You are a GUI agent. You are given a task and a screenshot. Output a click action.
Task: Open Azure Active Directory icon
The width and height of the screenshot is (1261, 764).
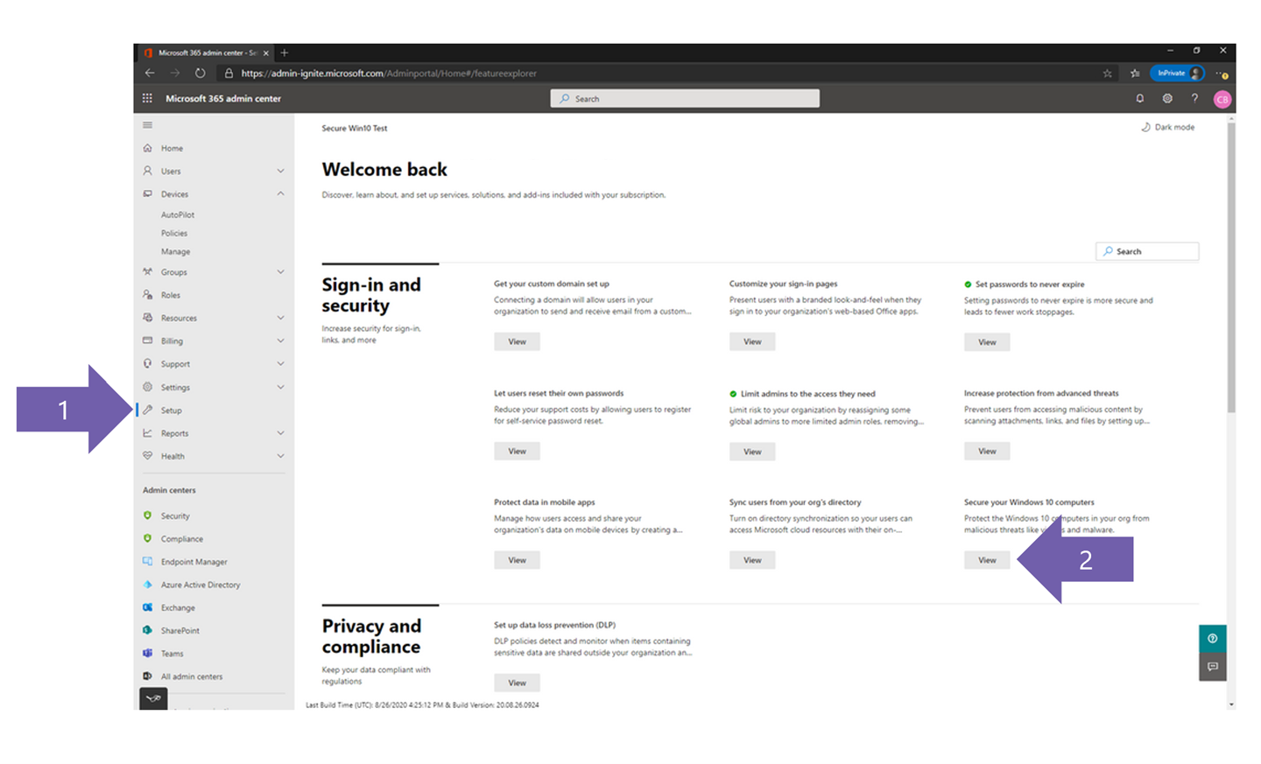[x=147, y=585]
